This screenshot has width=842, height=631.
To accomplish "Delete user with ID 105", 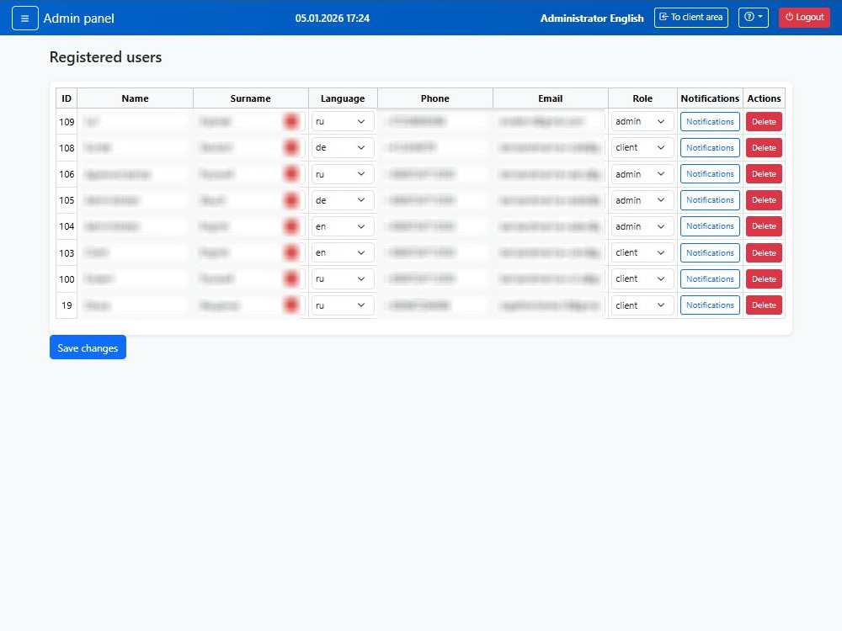I will pos(764,199).
